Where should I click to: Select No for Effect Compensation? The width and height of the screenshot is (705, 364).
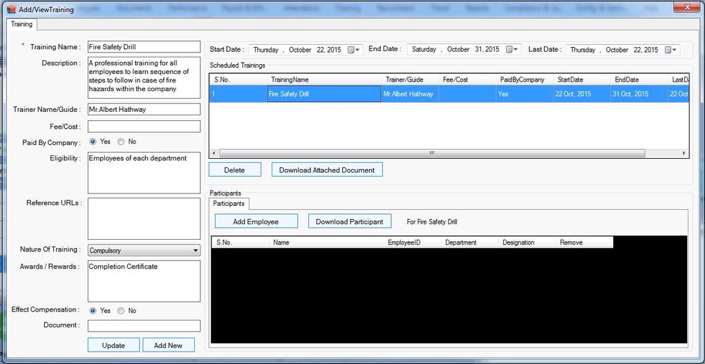(x=120, y=311)
